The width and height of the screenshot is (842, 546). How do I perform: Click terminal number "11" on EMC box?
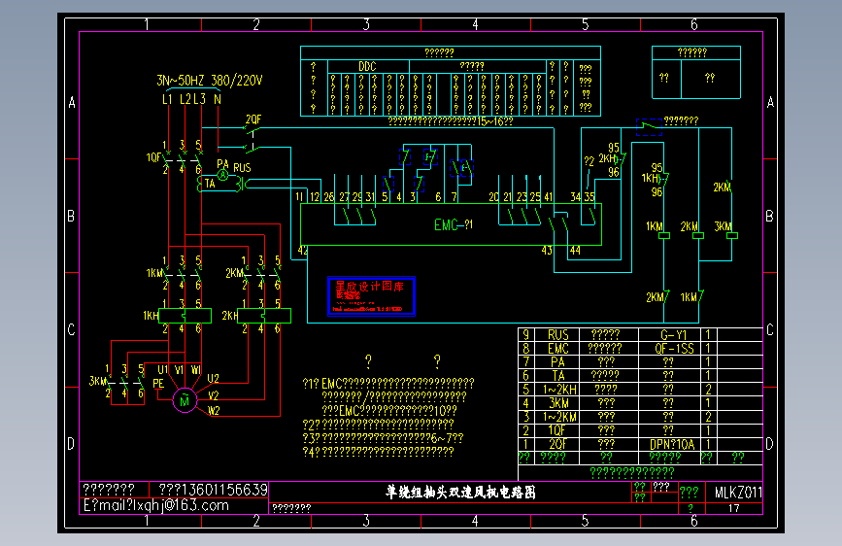pyautogui.click(x=300, y=196)
